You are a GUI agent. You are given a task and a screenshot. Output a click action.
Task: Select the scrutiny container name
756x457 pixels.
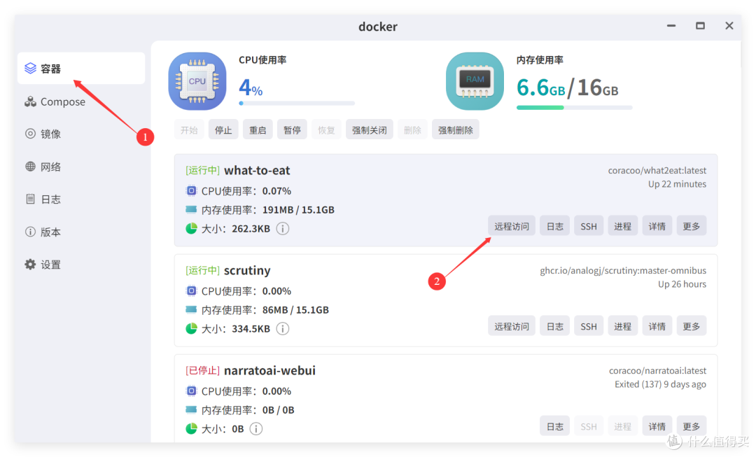247,270
